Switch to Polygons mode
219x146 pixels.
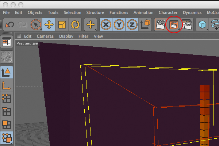[7, 124]
